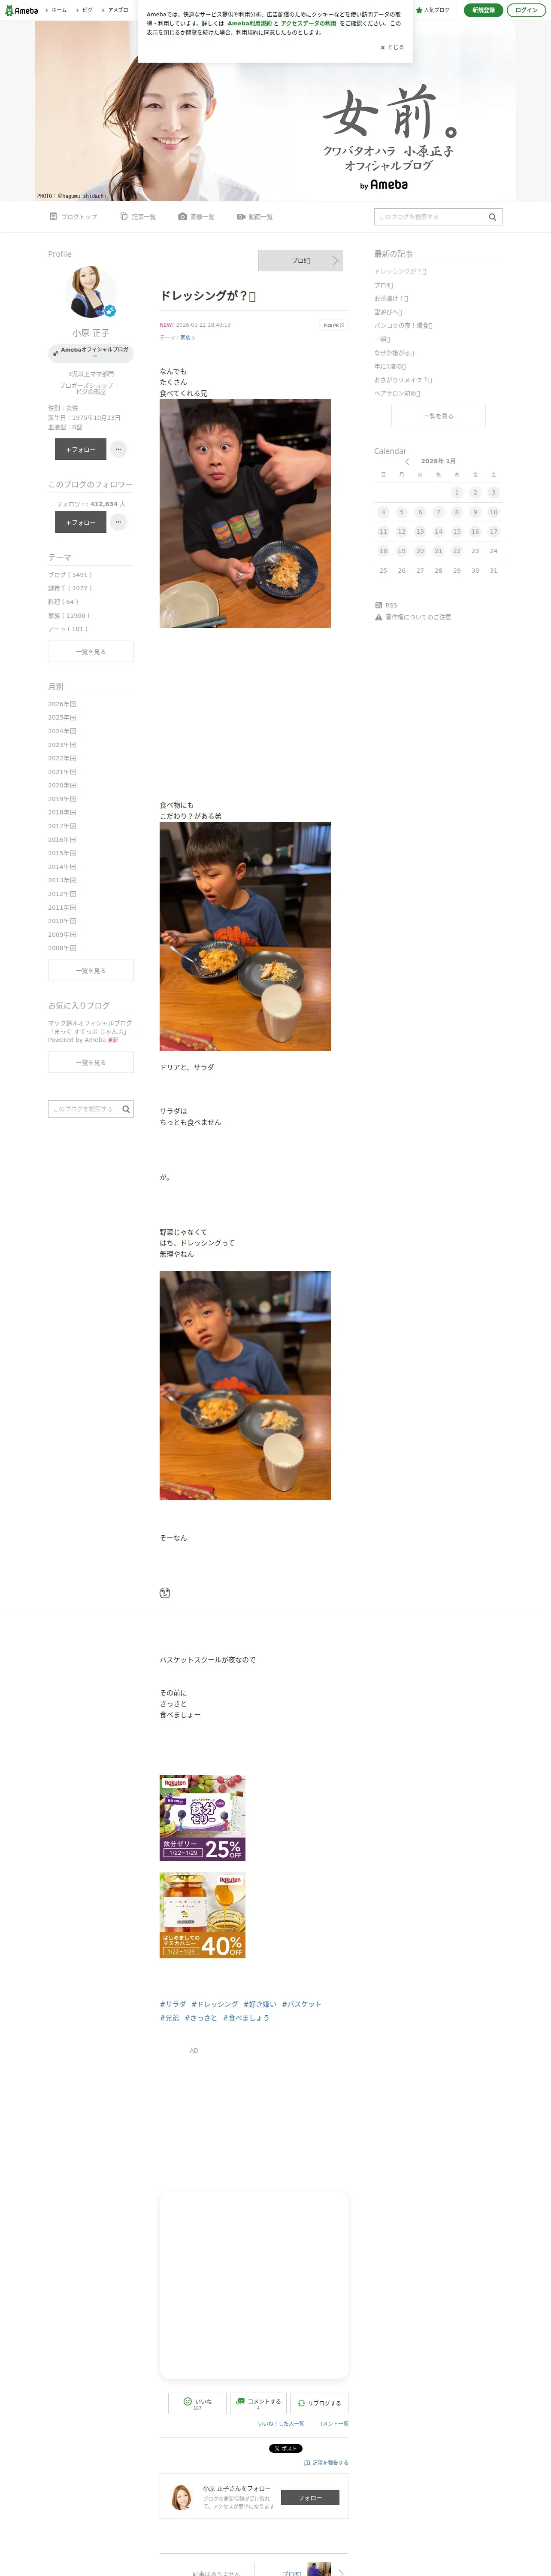
Task: Click the コメントする comment button
Action: tap(258, 2403)
